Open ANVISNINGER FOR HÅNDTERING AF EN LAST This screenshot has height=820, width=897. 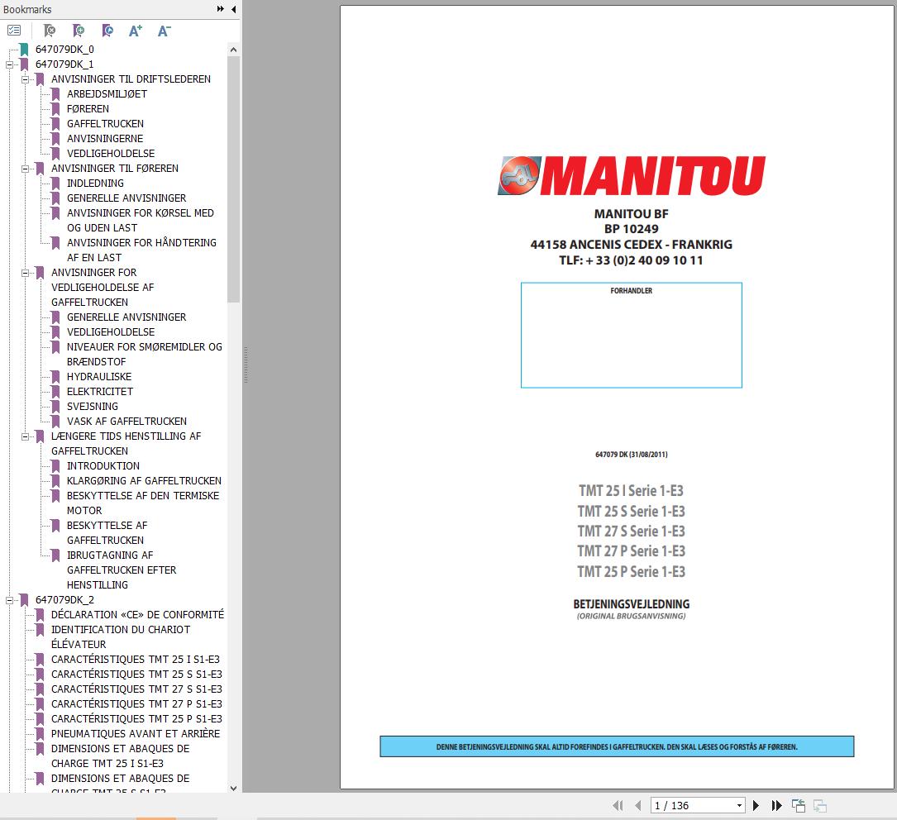pos(141,250)
